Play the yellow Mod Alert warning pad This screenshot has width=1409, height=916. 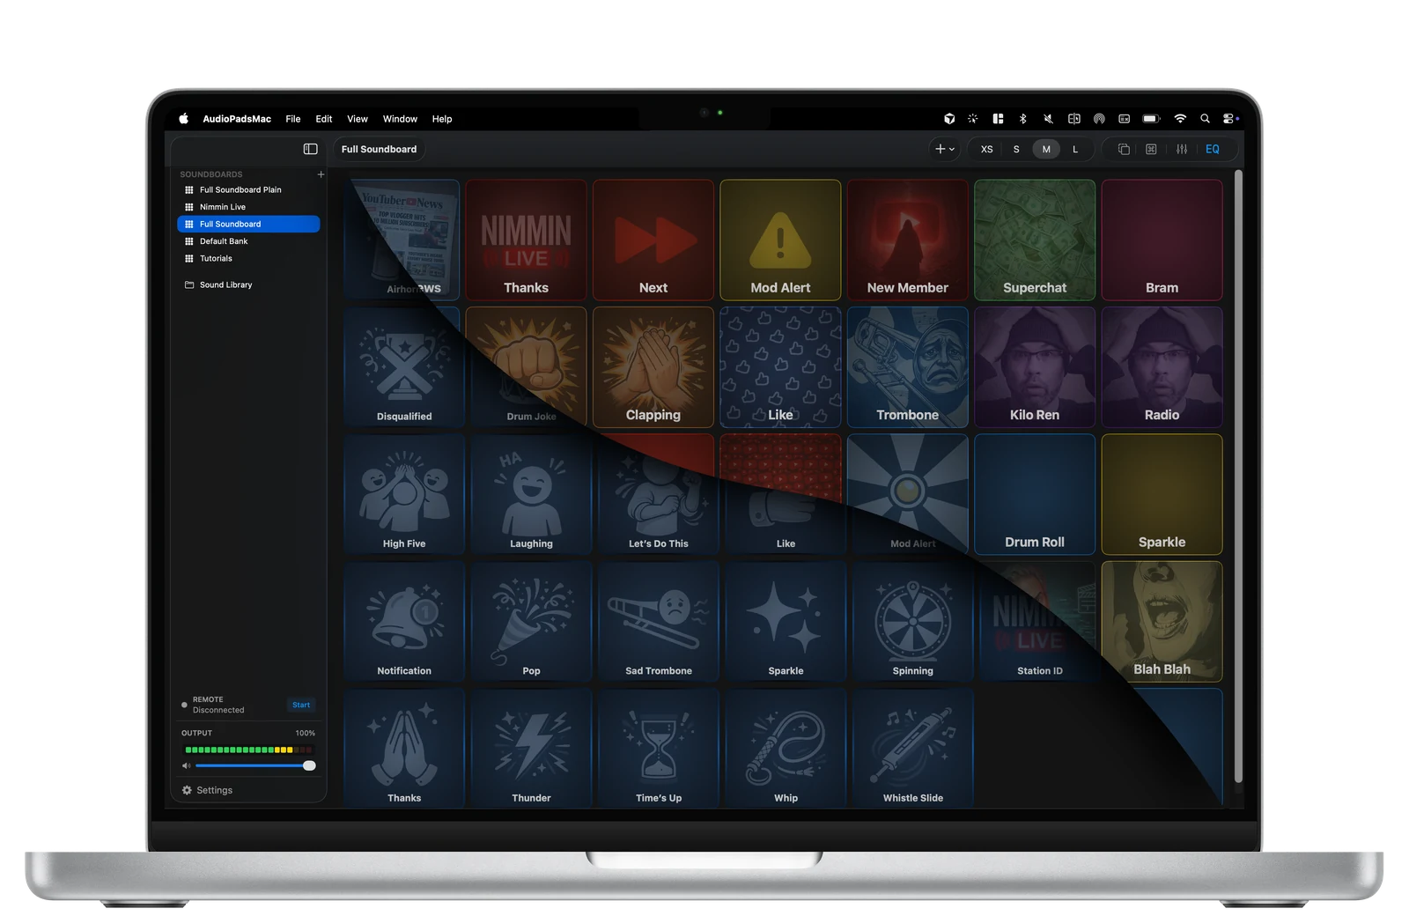pos(780,240)
